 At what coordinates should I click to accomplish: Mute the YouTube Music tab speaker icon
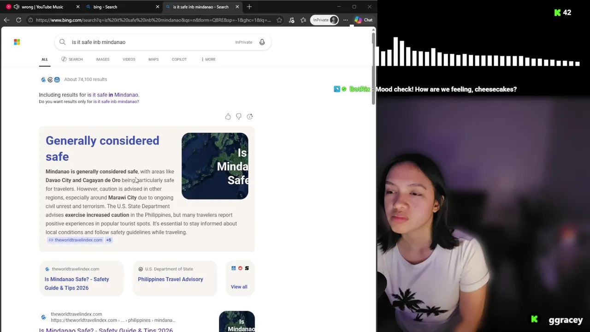click(x=17, y=7)
